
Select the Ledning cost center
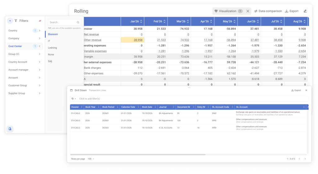pos(52,48)
